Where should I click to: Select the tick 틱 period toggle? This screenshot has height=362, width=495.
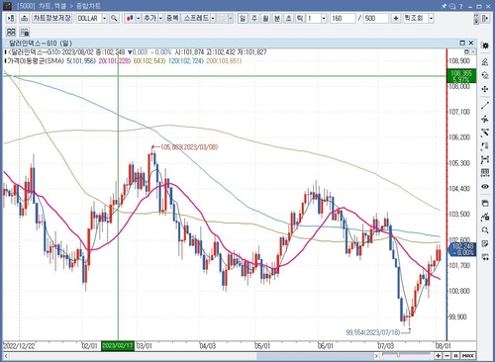[x=300, y=19]
